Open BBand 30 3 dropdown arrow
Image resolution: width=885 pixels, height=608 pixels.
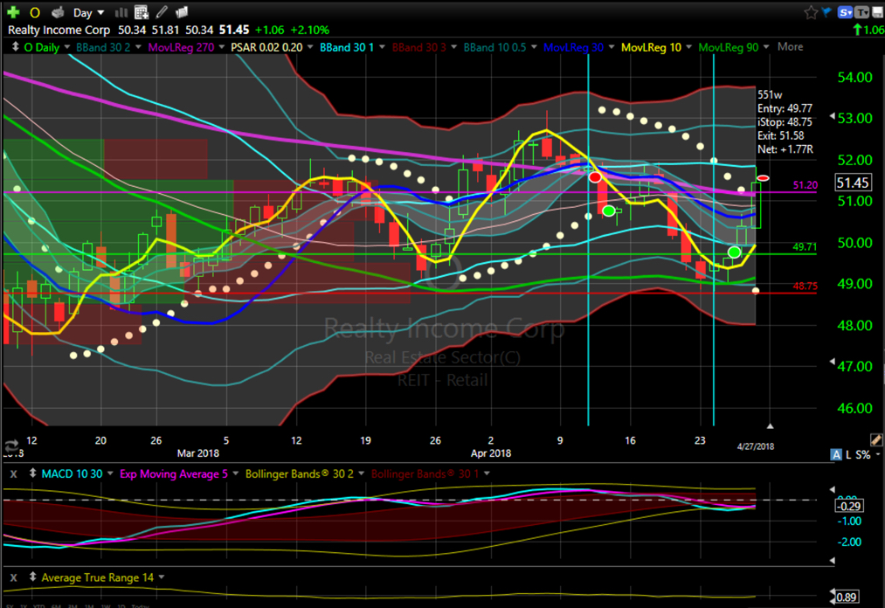tap(453, 47)
